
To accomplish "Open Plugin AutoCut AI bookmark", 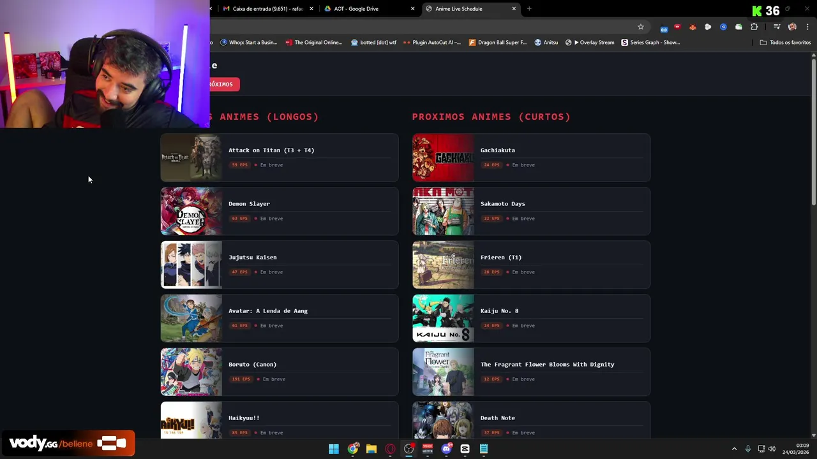I will point(432,43).
